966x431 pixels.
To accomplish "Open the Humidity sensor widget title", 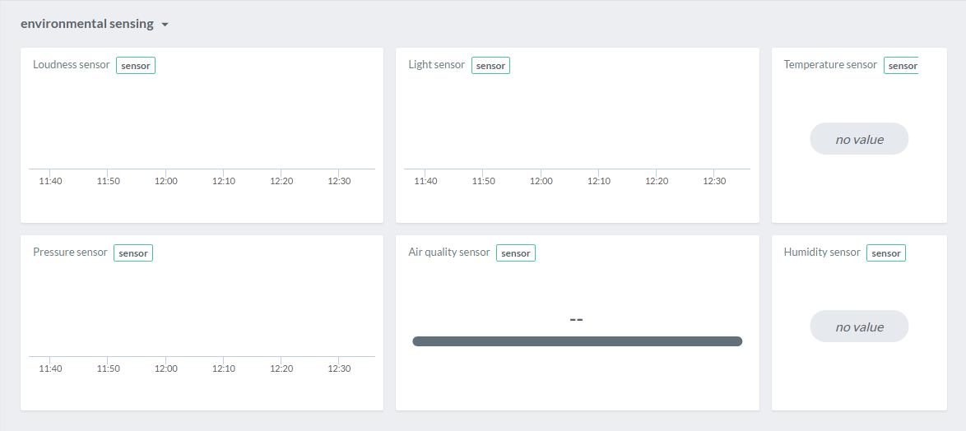I will tap(822, 253).
